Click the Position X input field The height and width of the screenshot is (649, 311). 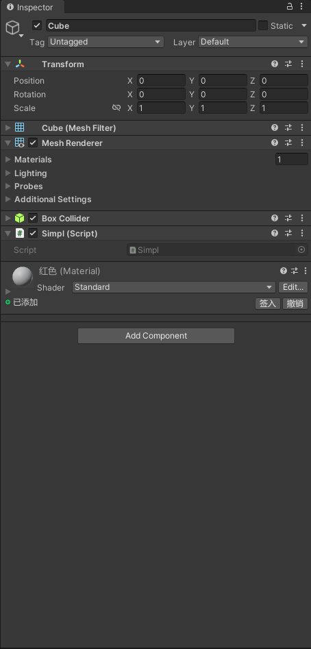tap(161, 80)
